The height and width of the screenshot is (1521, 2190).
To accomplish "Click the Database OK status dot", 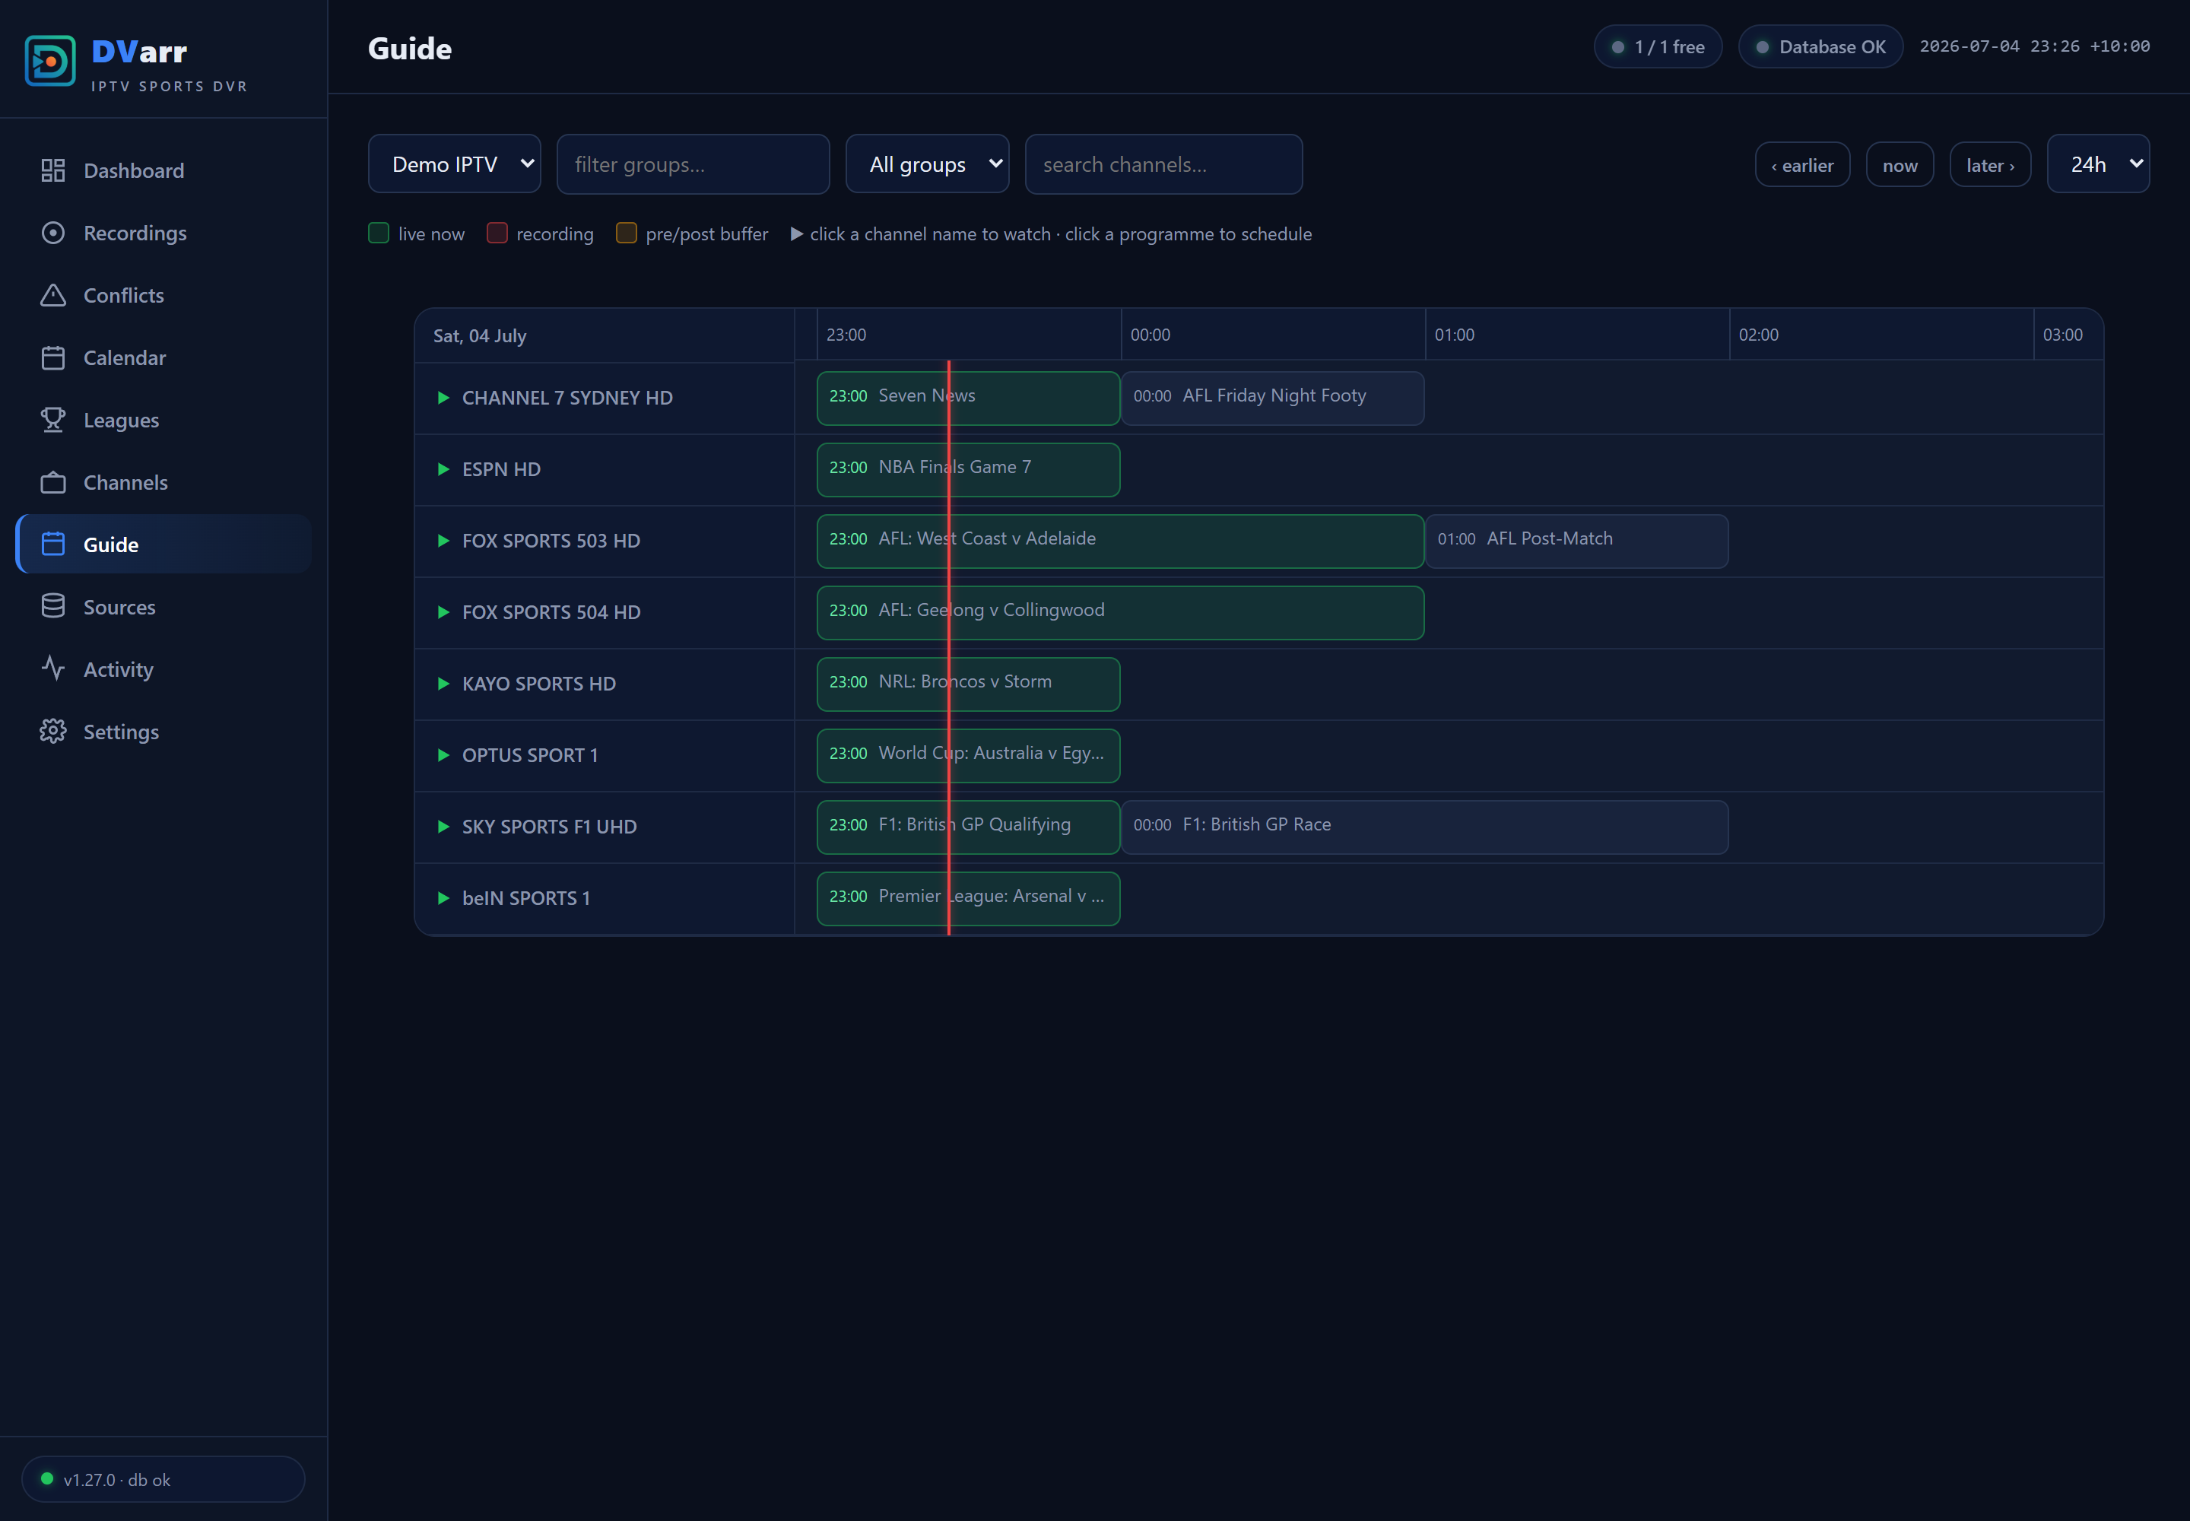I will click(1762, 46).
